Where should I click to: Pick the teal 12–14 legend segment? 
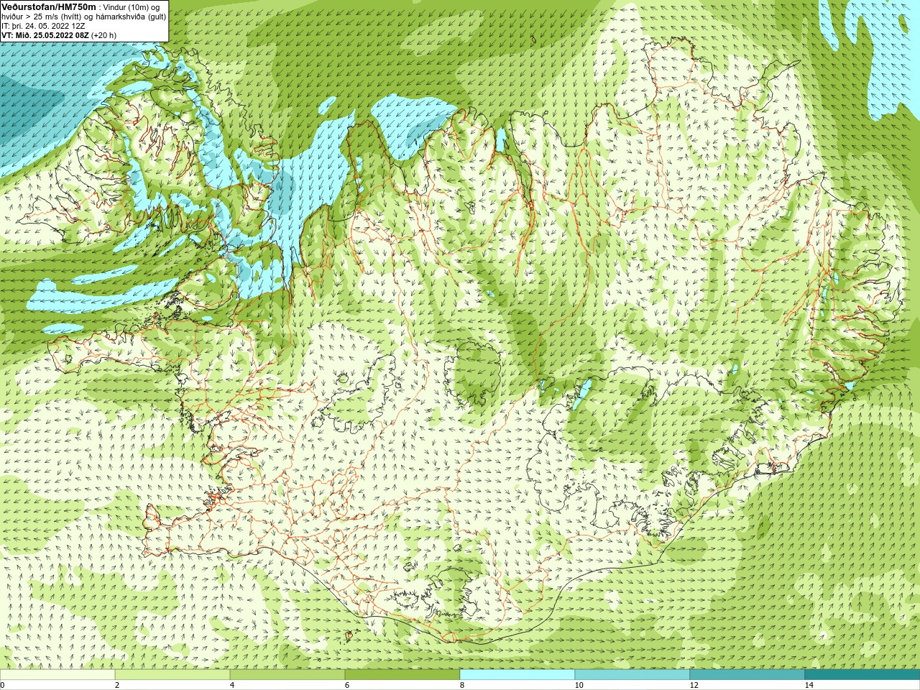[x=747, y=675]
